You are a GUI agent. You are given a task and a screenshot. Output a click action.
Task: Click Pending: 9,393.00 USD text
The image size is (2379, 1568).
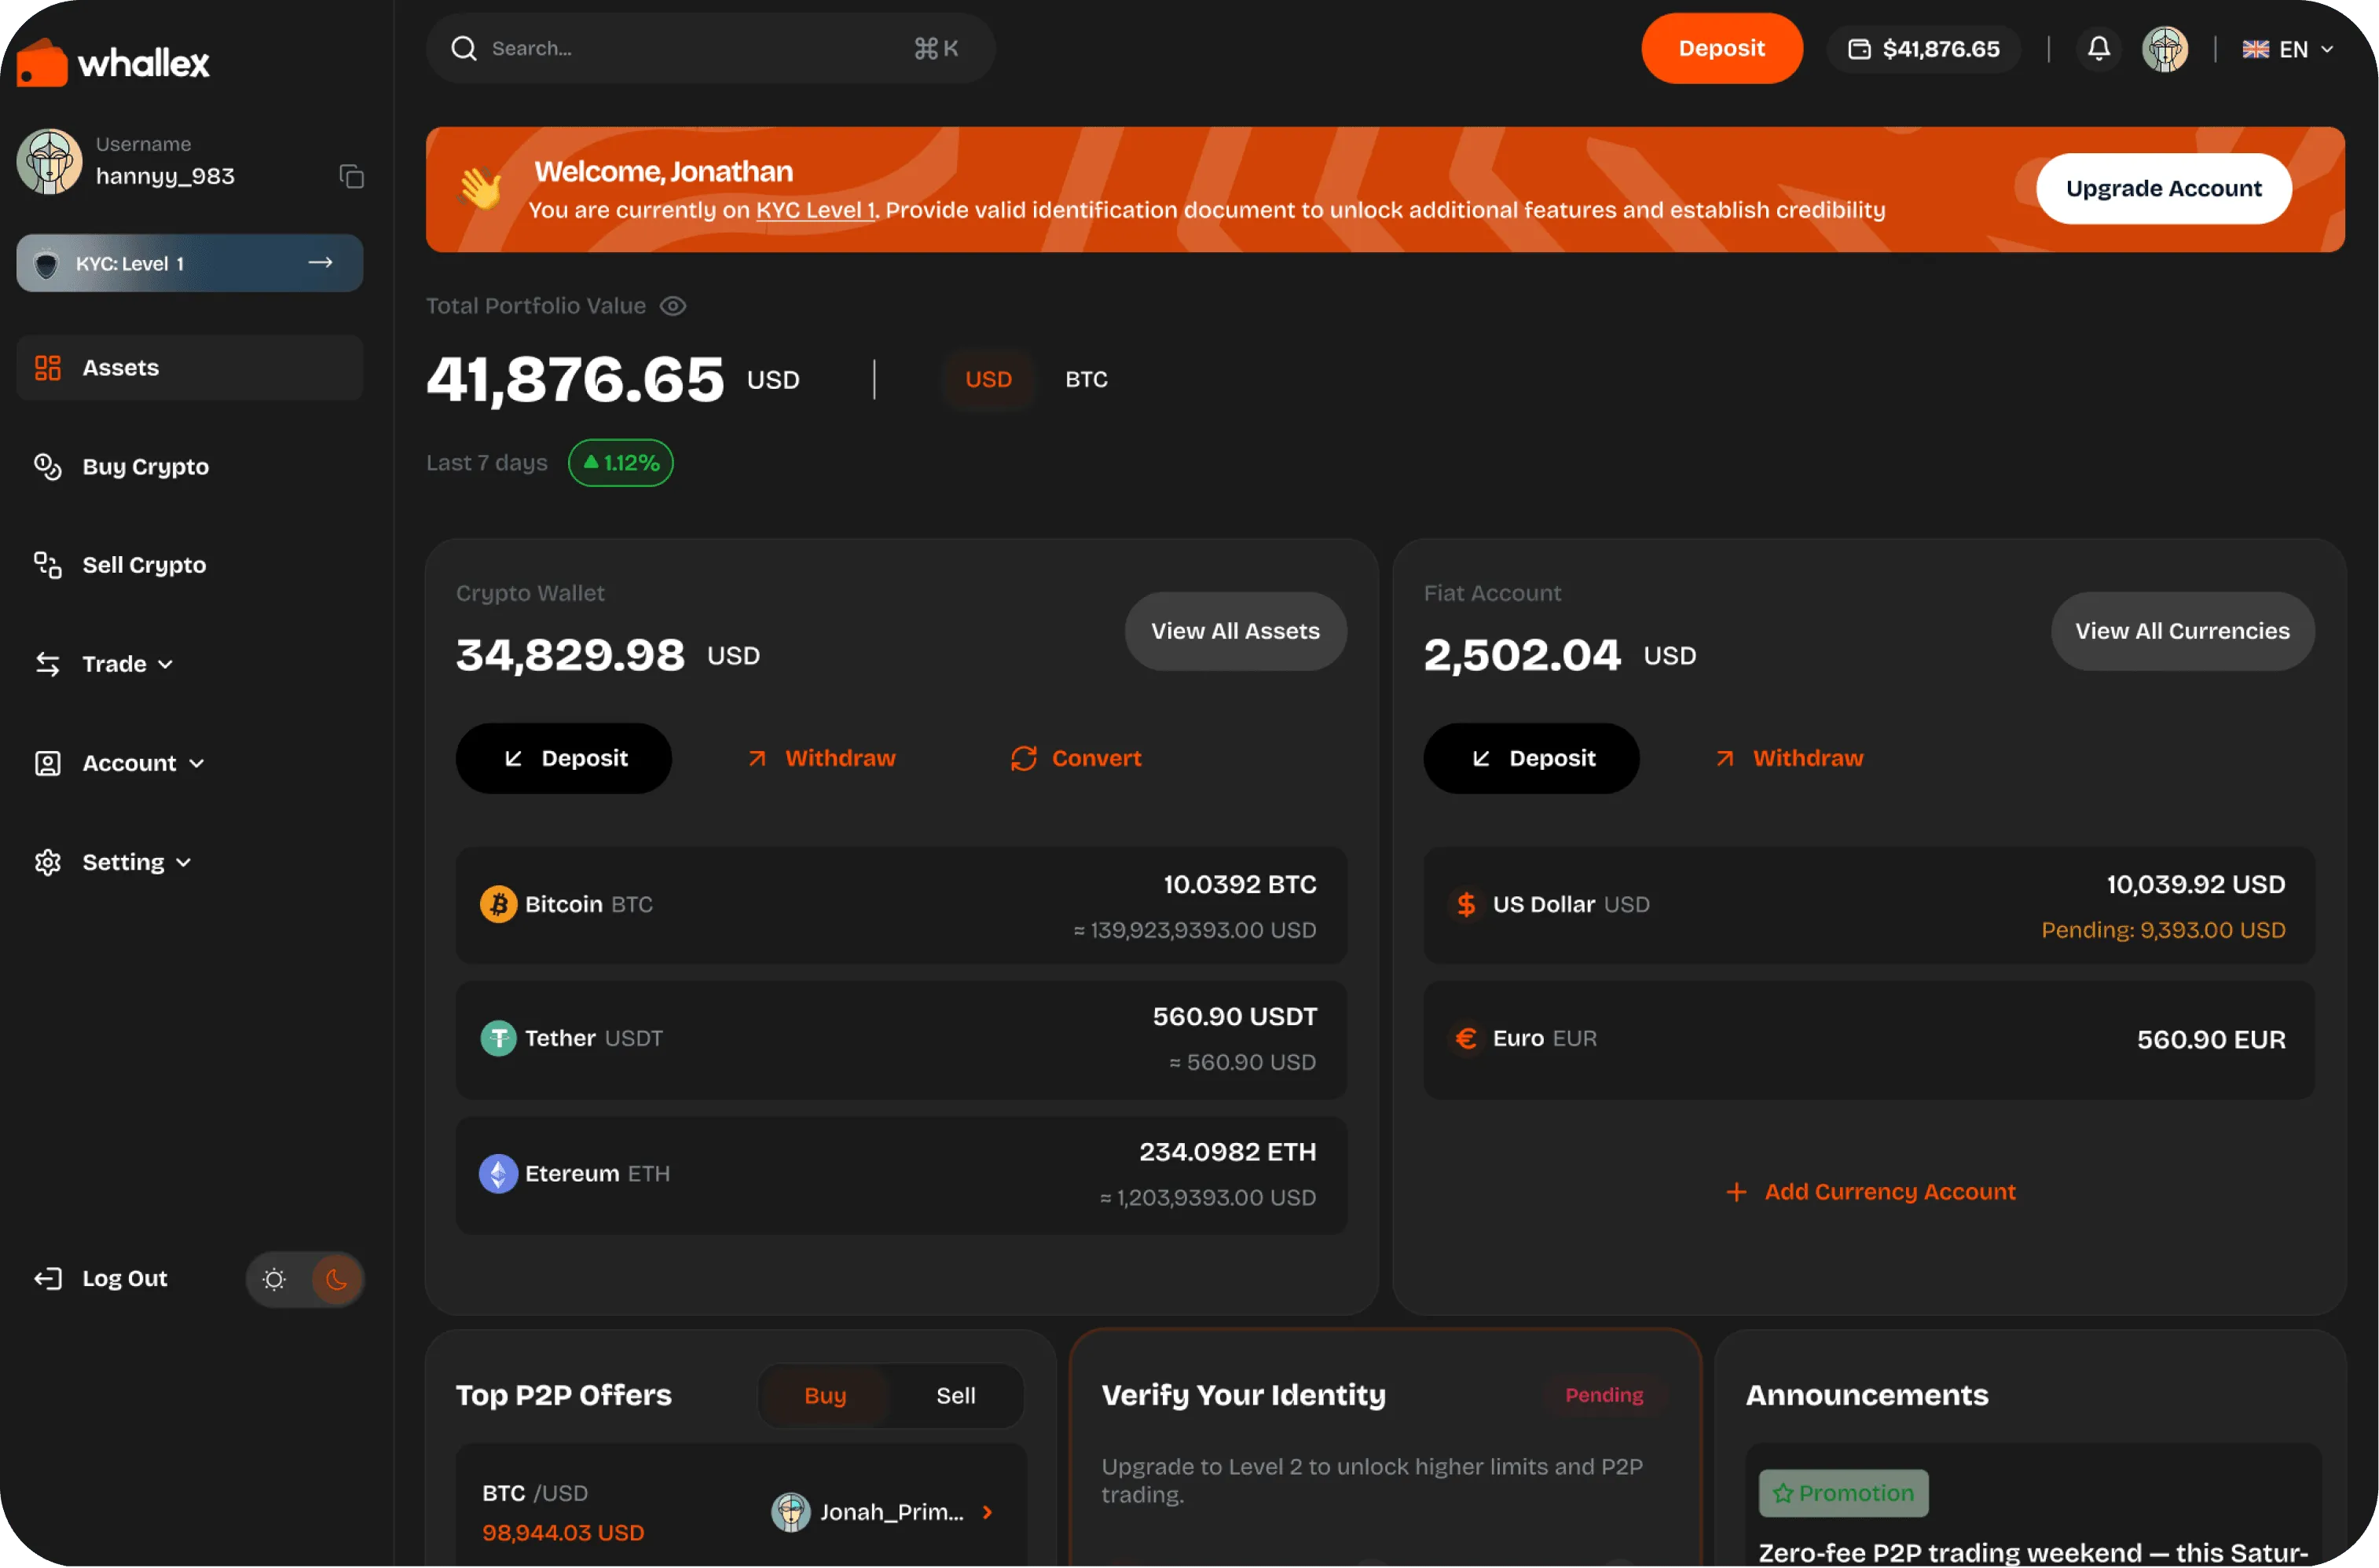pos(2162,930)
